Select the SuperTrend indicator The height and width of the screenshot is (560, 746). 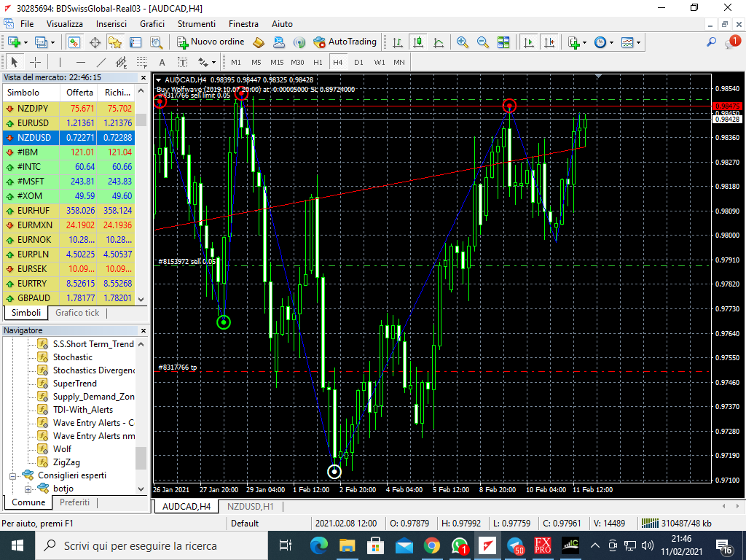75,384
